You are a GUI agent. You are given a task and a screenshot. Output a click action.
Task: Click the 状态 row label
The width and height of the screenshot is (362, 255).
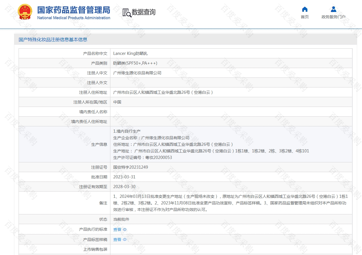[x=103, y=219]
